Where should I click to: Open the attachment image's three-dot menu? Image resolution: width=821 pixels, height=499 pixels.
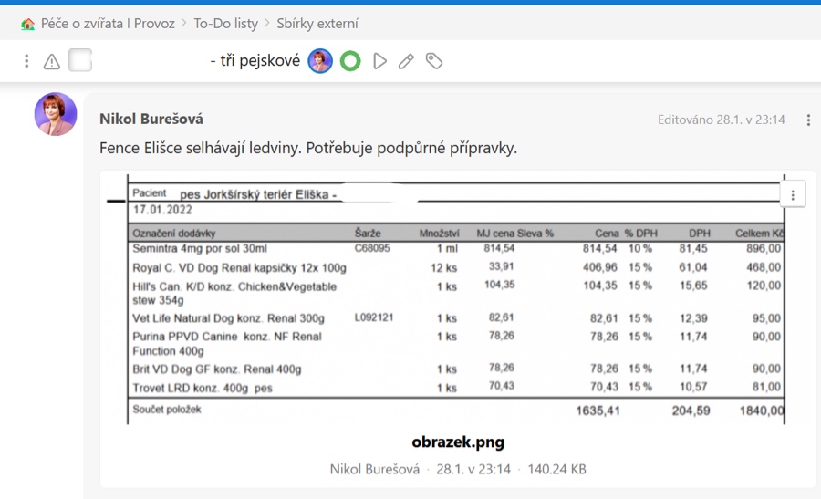pyautogui.click(x=793, y=195)
